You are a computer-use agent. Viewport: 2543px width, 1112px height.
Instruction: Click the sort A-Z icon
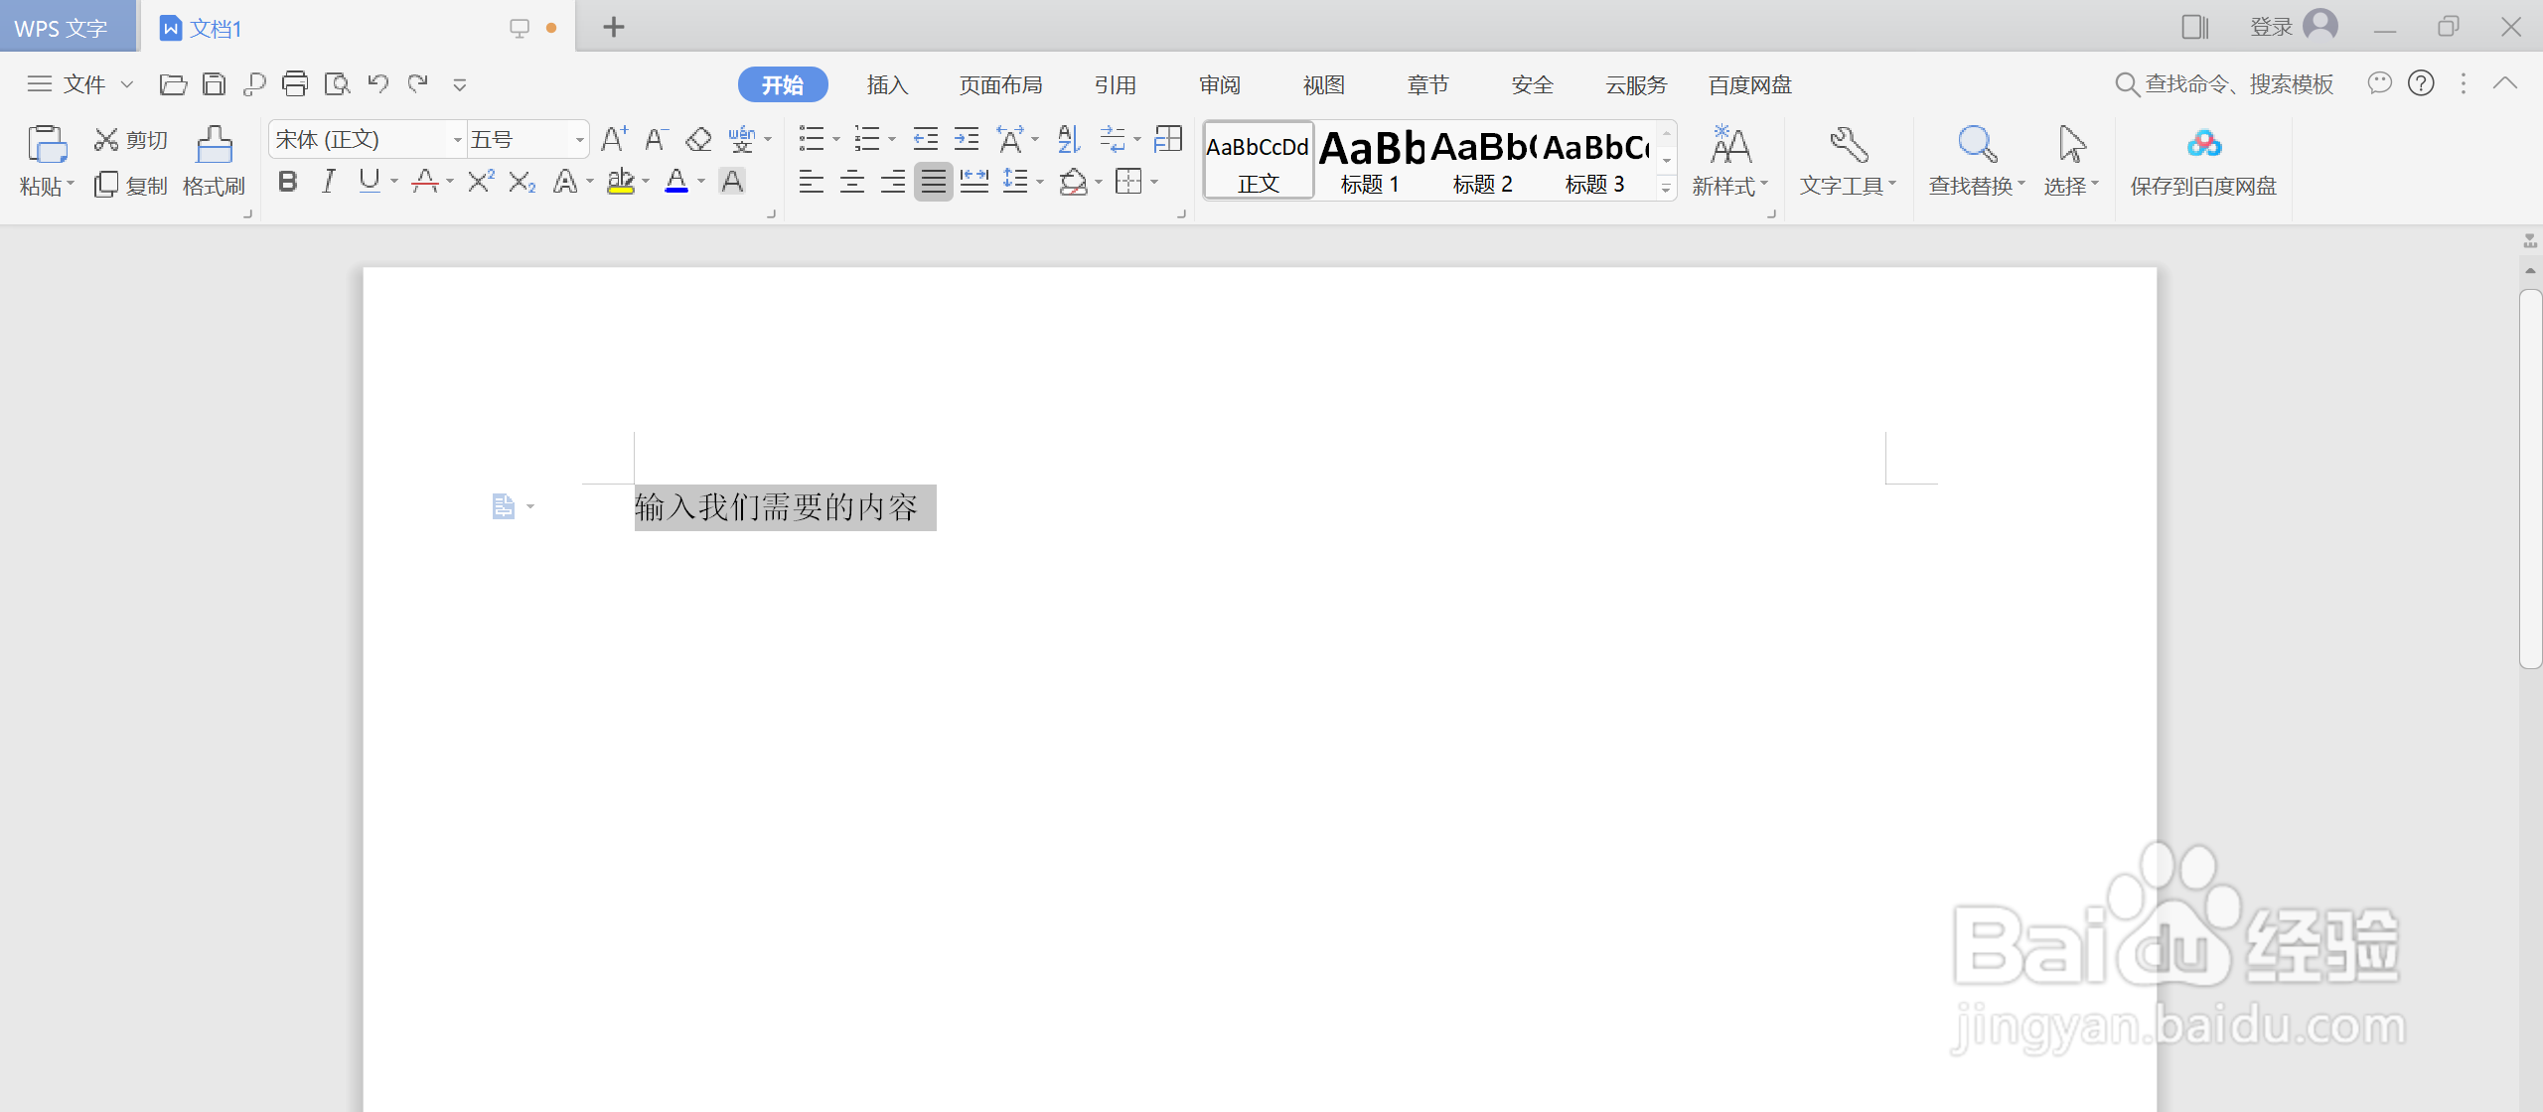[1069, 140]
